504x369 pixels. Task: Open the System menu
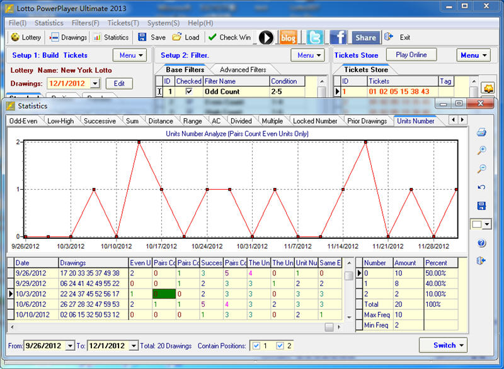(x=163, y=23)
